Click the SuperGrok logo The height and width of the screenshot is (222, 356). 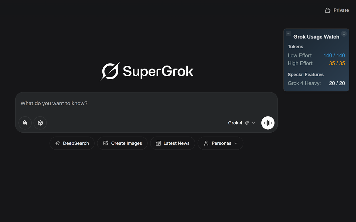click(147, 71)
